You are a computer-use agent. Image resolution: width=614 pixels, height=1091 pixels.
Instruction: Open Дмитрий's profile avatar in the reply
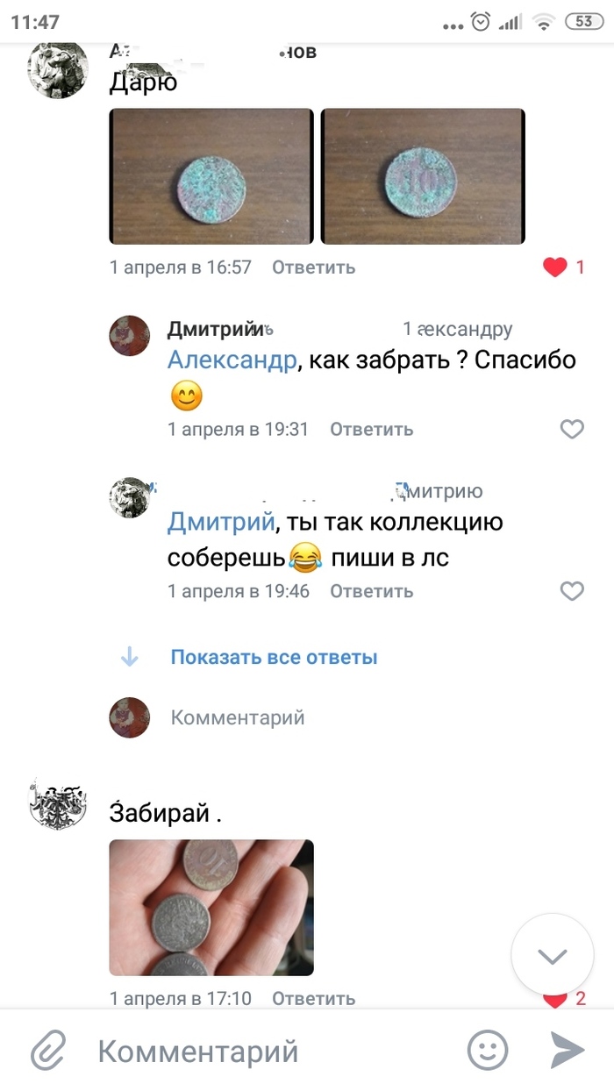(129, 335)
